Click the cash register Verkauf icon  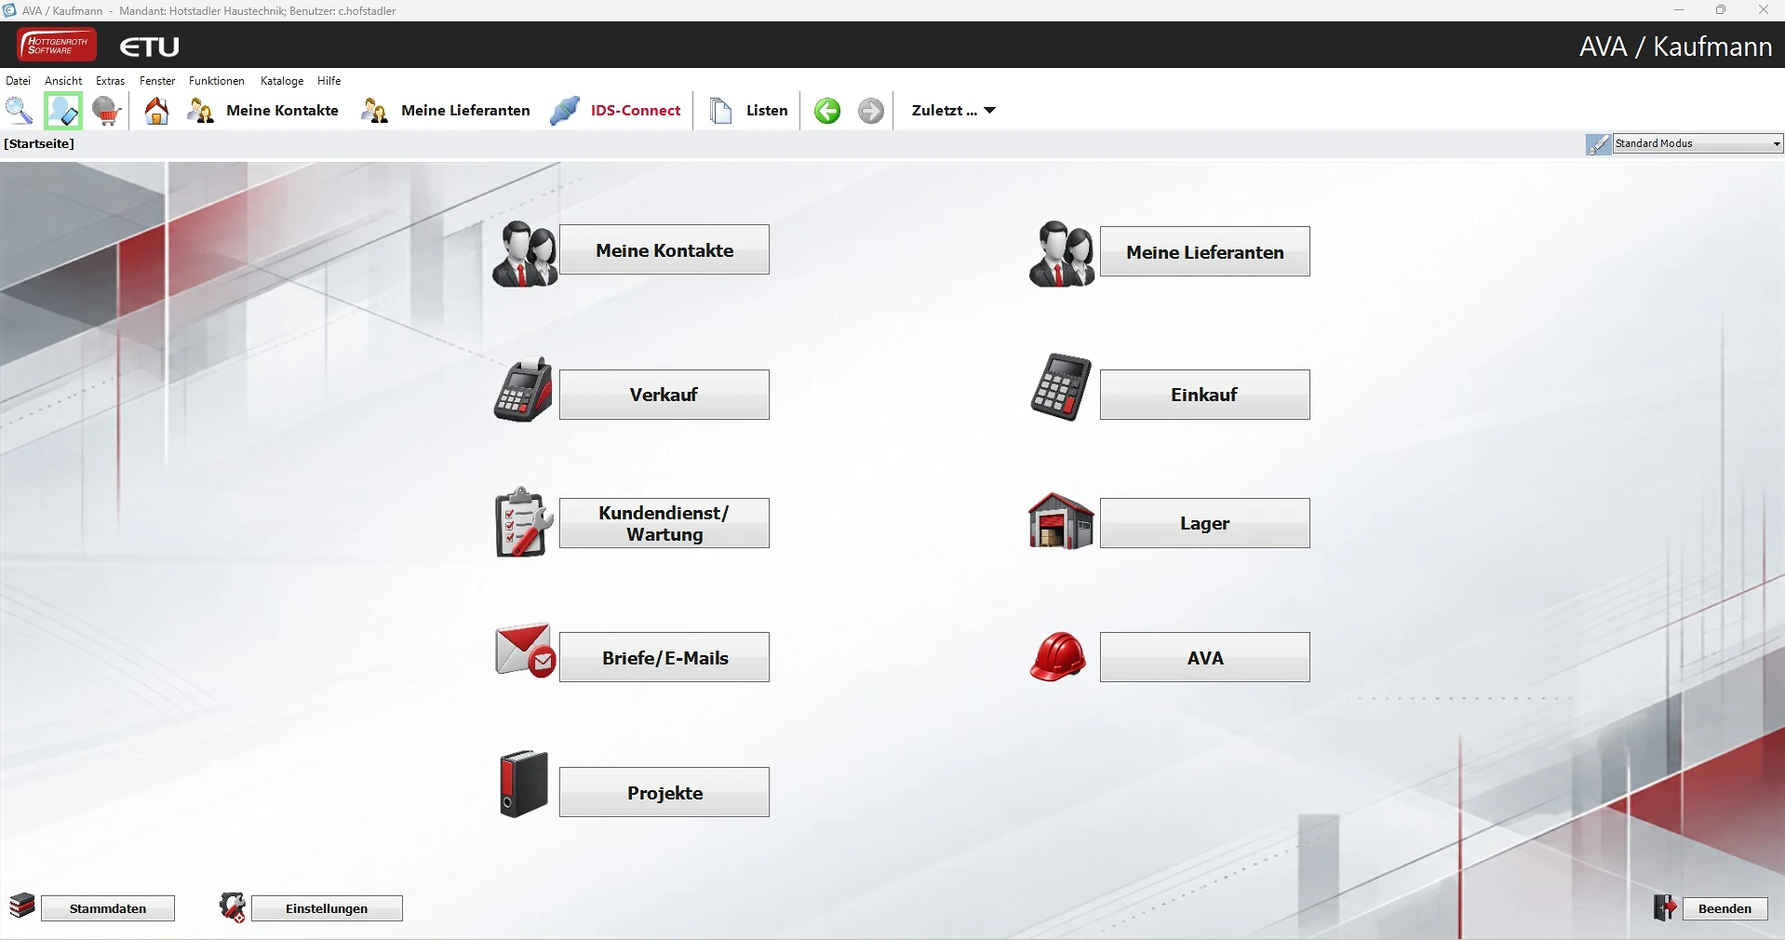point(524,390)
